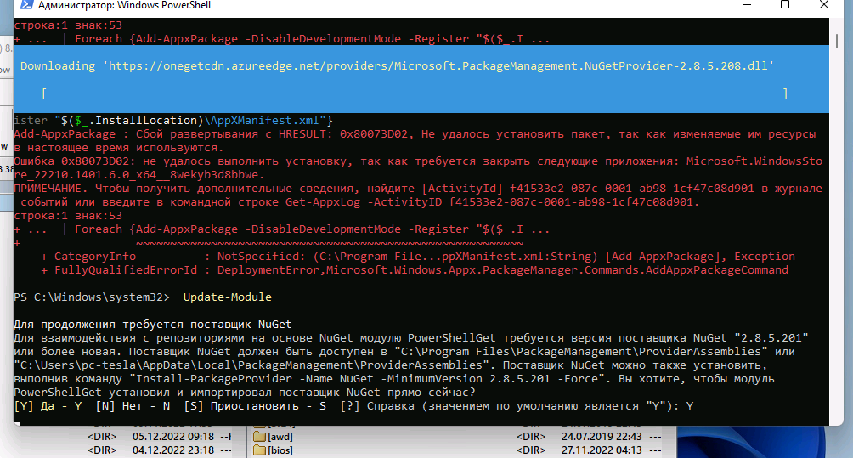Click the date '05.12.2022 09:18' in file manager
This screenshot has height=458, width=853.
tap(173, 437)
